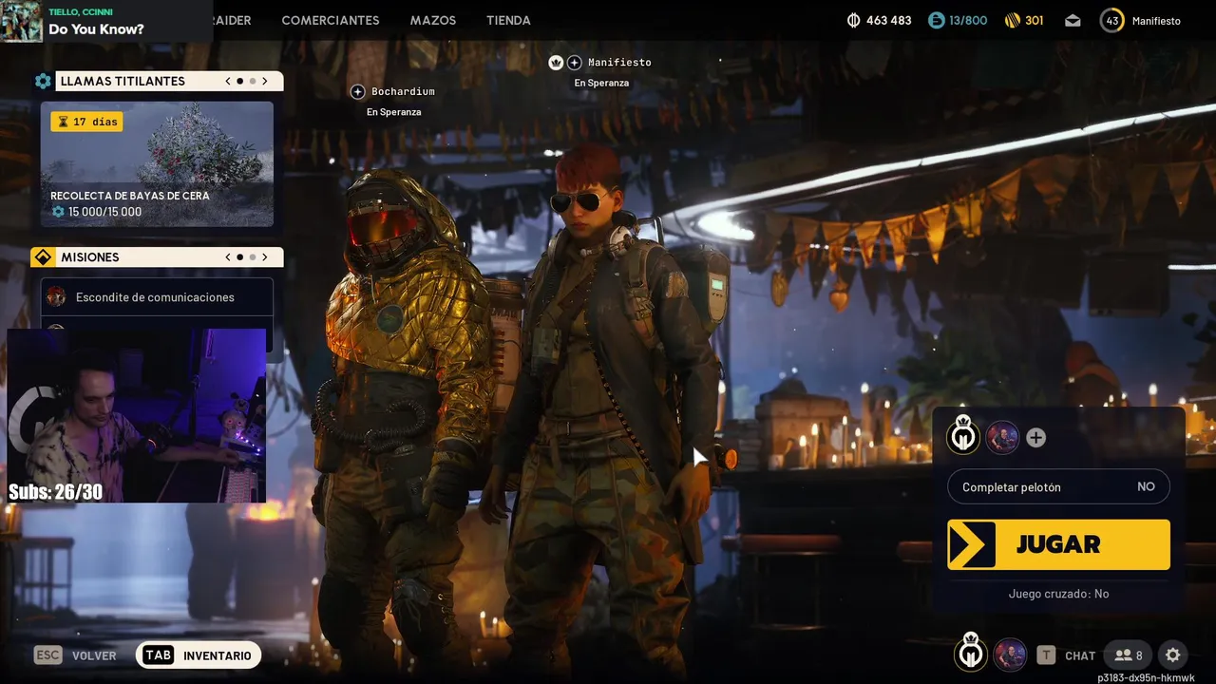The width and height of the screenshot is (1216, 684).
Task: Open Inventario with TAB button
Action: [x=199, y=655]
